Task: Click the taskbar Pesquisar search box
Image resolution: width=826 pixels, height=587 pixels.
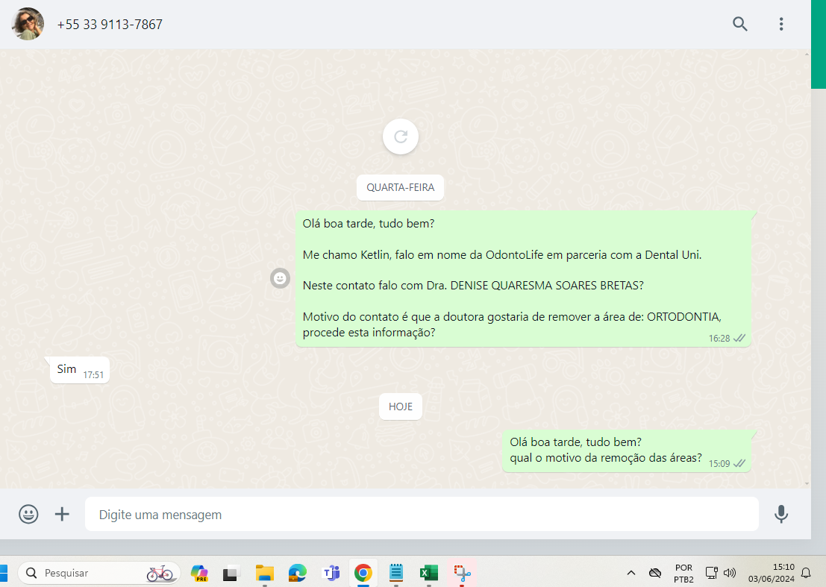Action: click(x=99, y=573)
